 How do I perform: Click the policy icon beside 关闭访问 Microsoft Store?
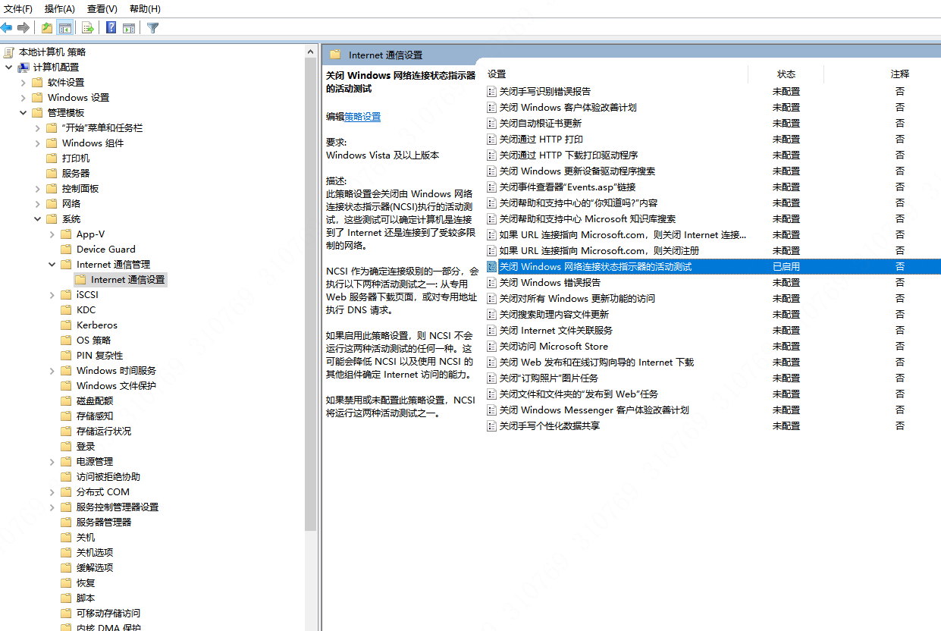[491, 346]
